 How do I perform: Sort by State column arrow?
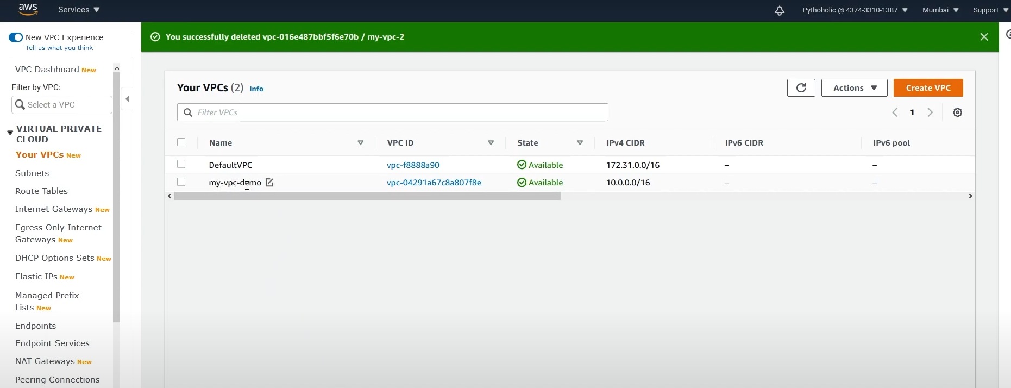(580, 143)
